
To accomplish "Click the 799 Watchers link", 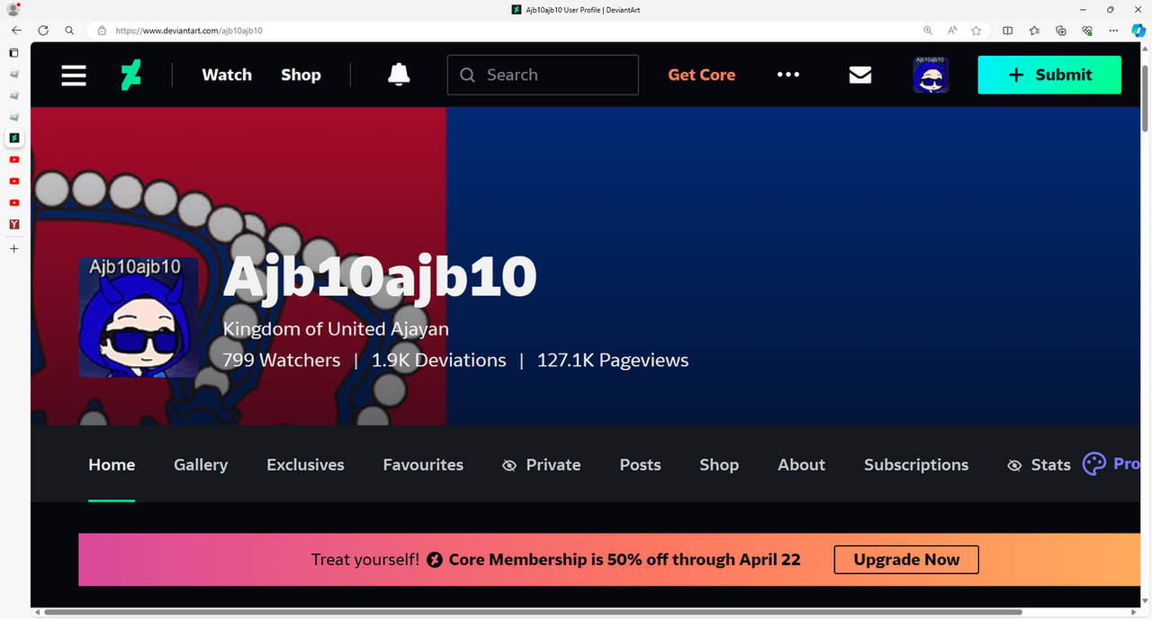I will pos(282,360).
